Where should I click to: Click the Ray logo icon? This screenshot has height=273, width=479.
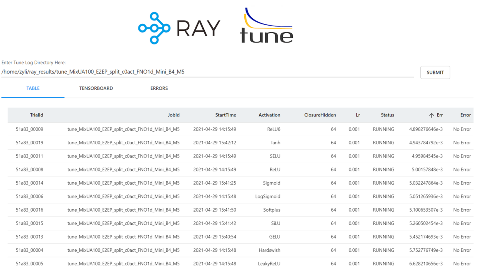pos(154,28)
